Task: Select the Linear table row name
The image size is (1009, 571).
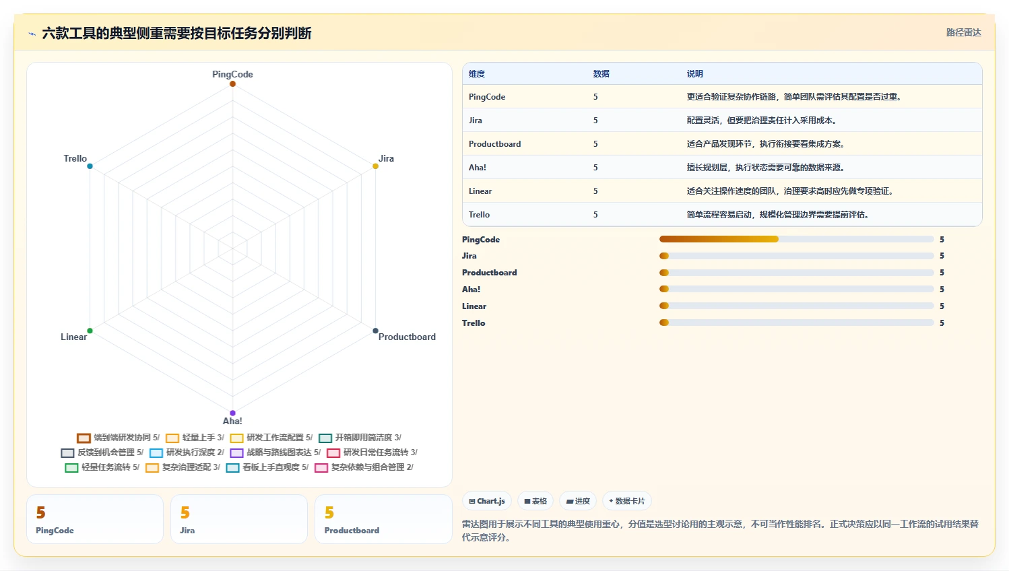Action: click(480, 191)
